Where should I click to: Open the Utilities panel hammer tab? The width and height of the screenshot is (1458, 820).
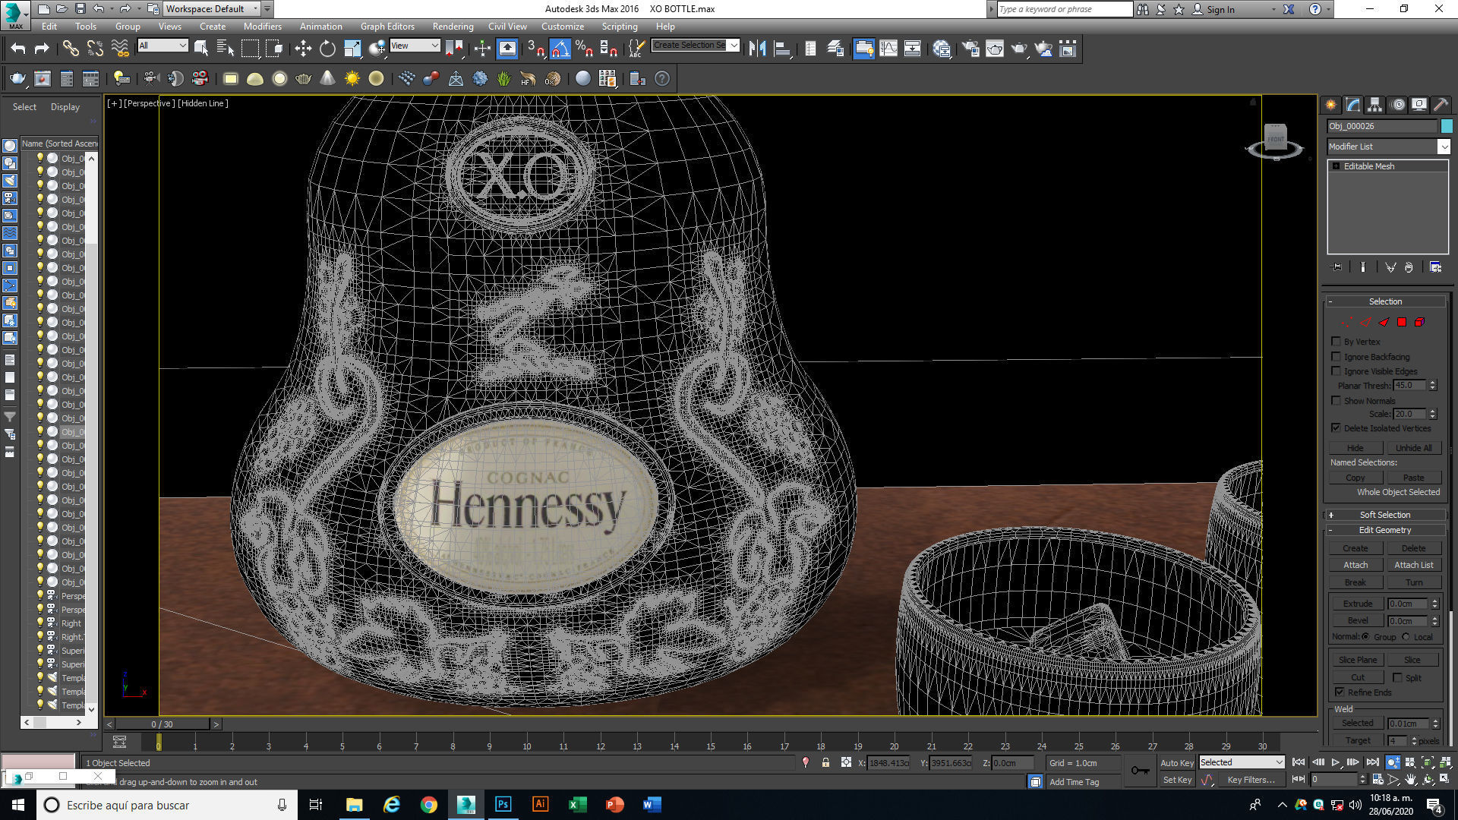point(1441,105)
